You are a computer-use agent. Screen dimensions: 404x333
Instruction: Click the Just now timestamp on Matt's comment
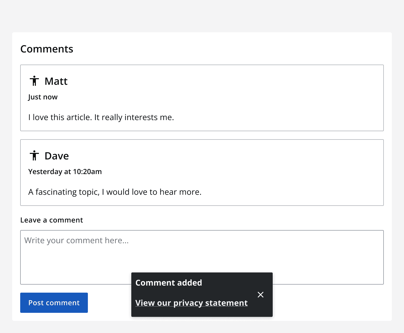42,97
